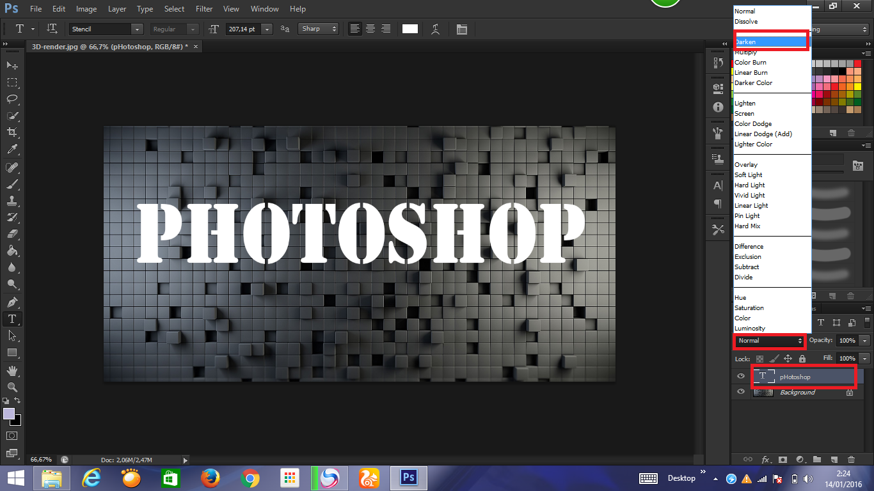
Task: Select the Zoom tool
Action: click(x=12, y=387)
